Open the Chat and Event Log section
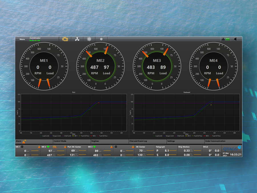Image resolution: width=257 pixels, height=193 pixels. (x=138, y=141)
